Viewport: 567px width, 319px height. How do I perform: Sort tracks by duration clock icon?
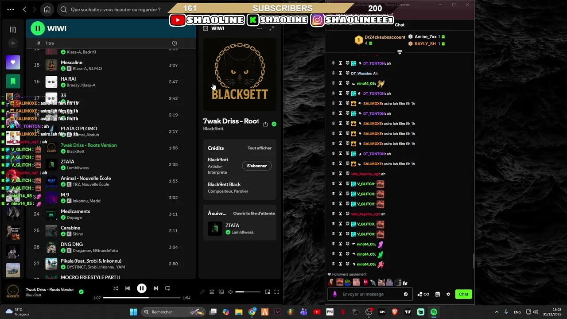point(175,43)
